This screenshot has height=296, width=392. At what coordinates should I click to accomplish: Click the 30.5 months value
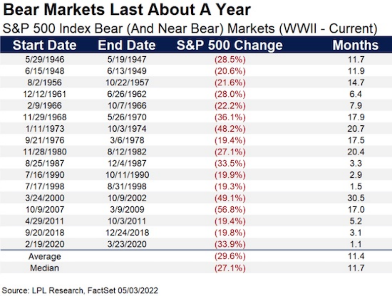(x=355, y=198)
